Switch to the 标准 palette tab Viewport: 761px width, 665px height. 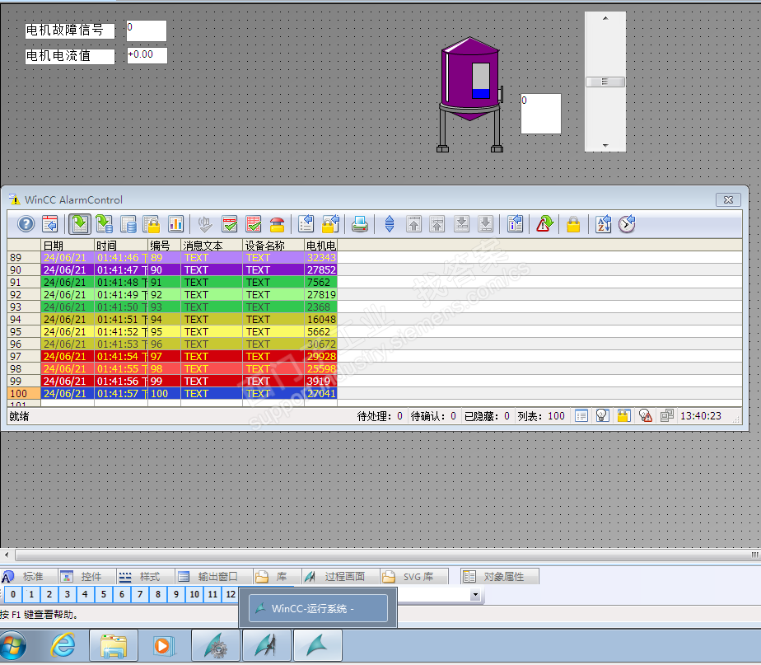point(29,577)
